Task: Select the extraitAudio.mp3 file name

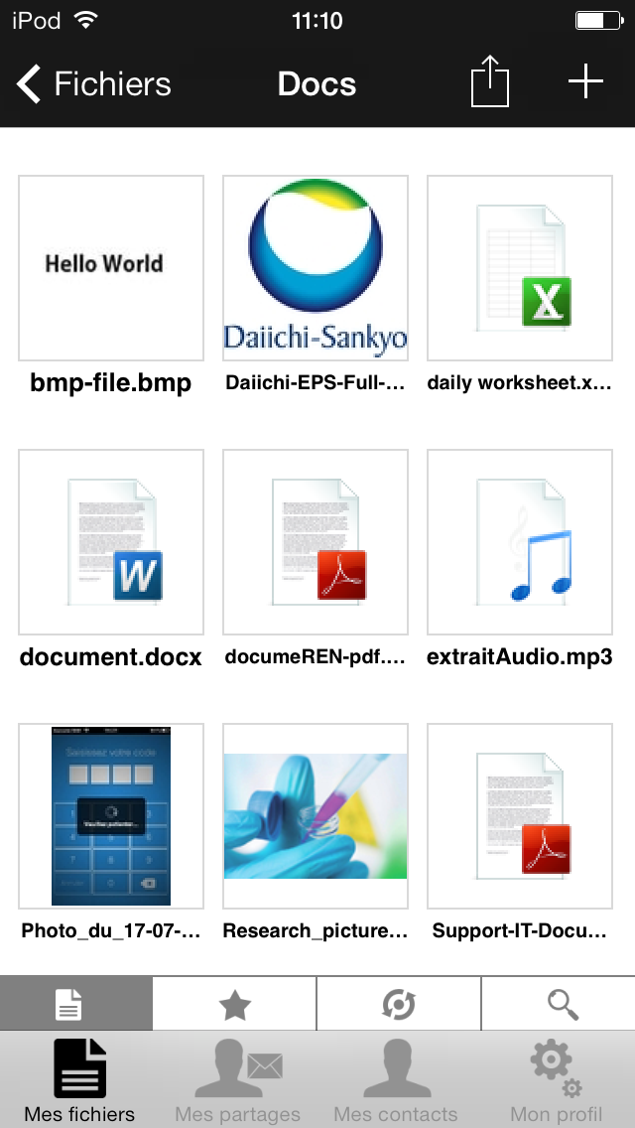Action: click(520, 656)
